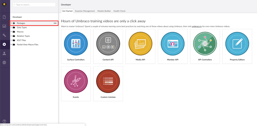Open the Content API video thumbnail
This screenshot has width=257, height=126.
click(x=108, y=43)
